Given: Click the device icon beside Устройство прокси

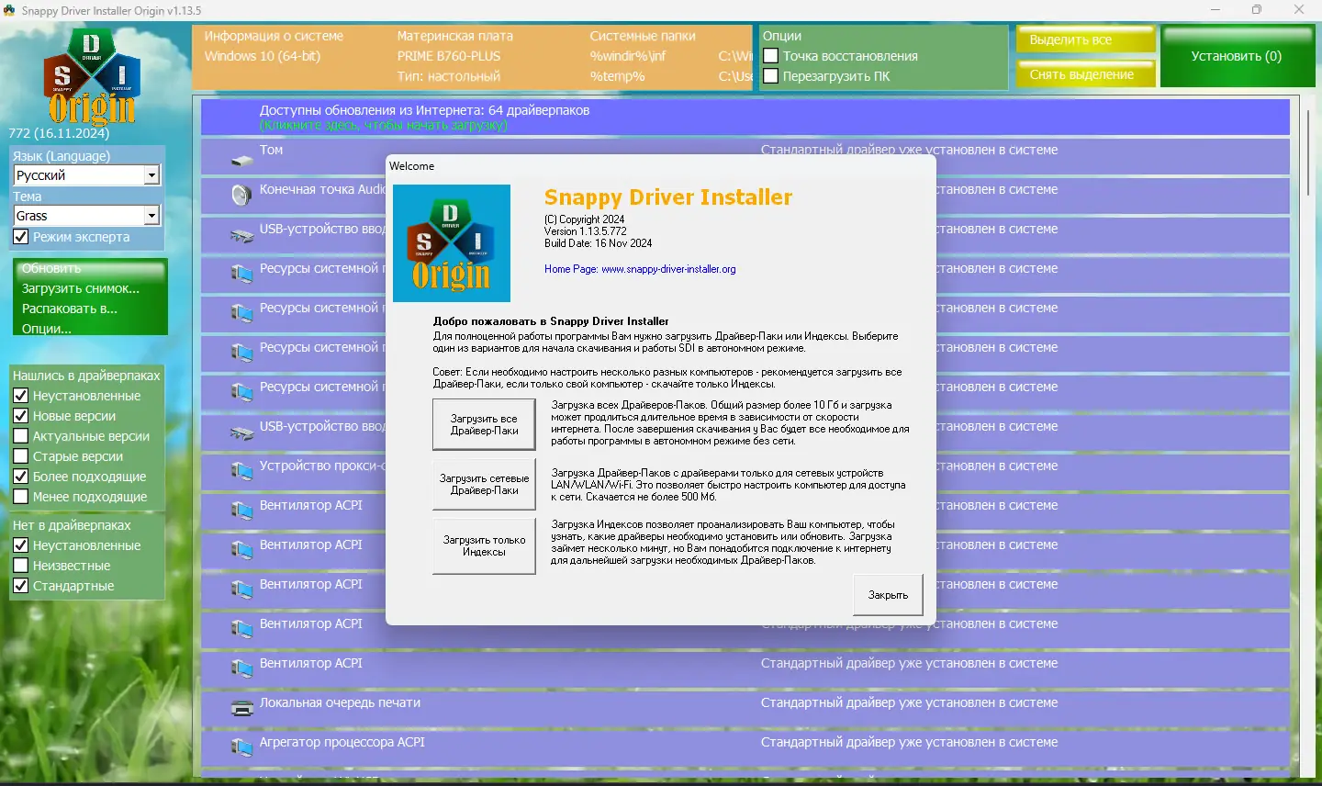Looking at the screenshot, I should coord(241,471).
